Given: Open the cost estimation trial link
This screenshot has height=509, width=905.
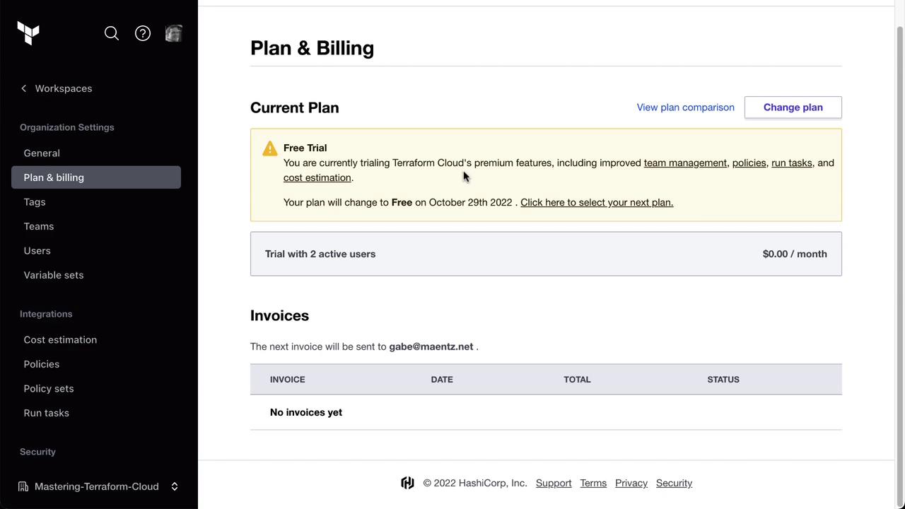Looking at the screenshot, I should point(317,177).
